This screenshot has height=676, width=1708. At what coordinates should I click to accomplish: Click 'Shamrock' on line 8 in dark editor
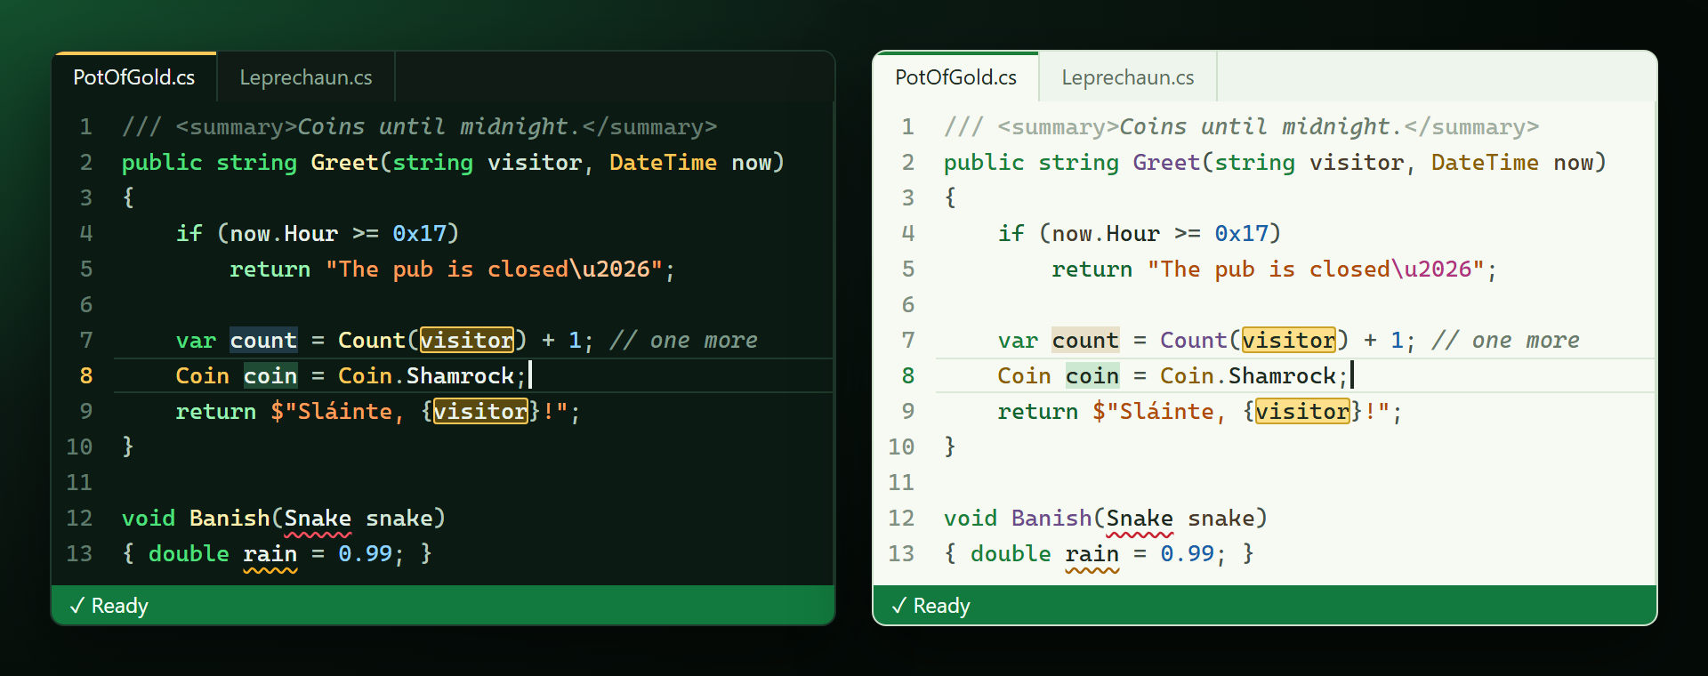click(x=461, y=375)
